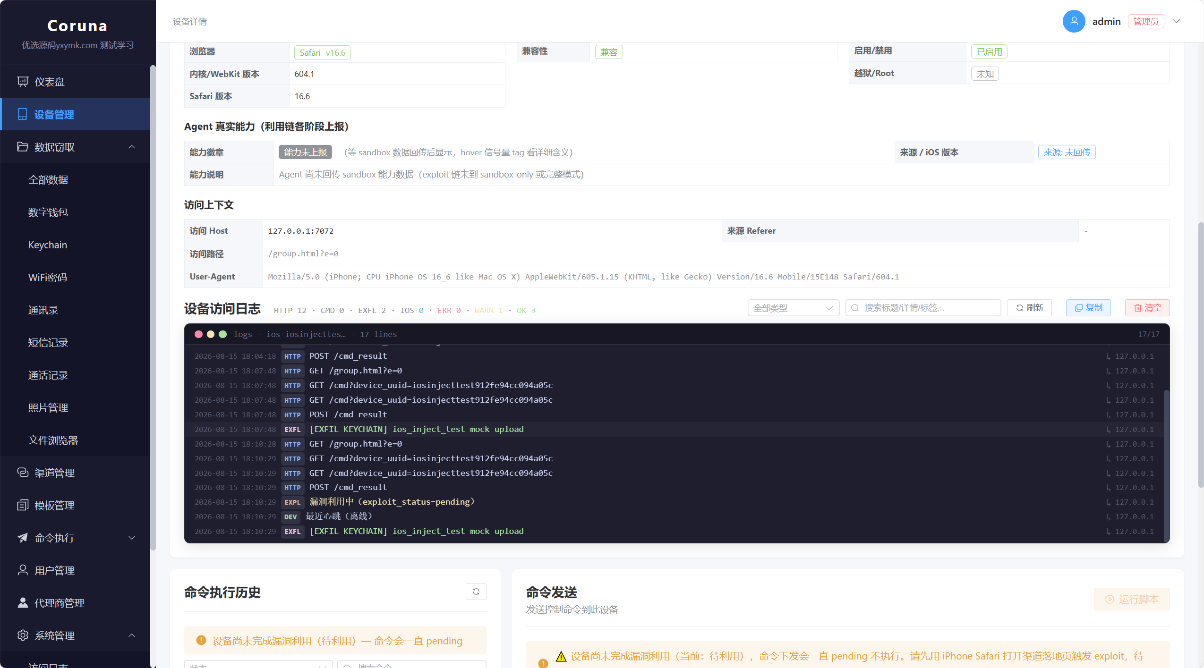Open 短信记录 submenu entry
The height and width of the screenshot is (668, 1204).
[x=76, y=342]
